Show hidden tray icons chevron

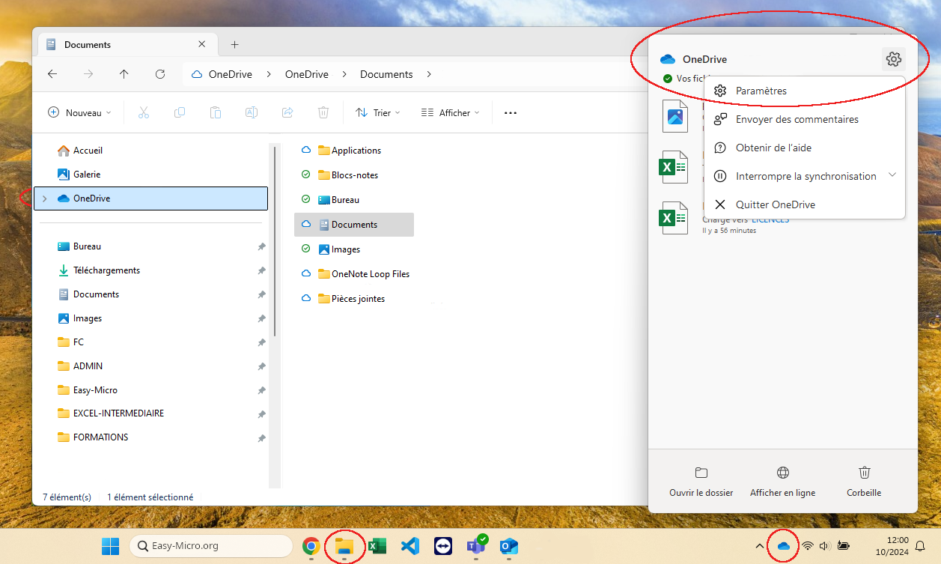[x=759, y=546]
